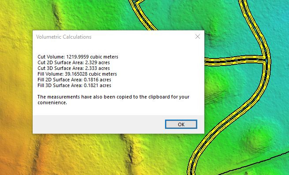Click the OK button in the dialog
The height and width of the screenshot is (175, 289).
coord(181,124)
